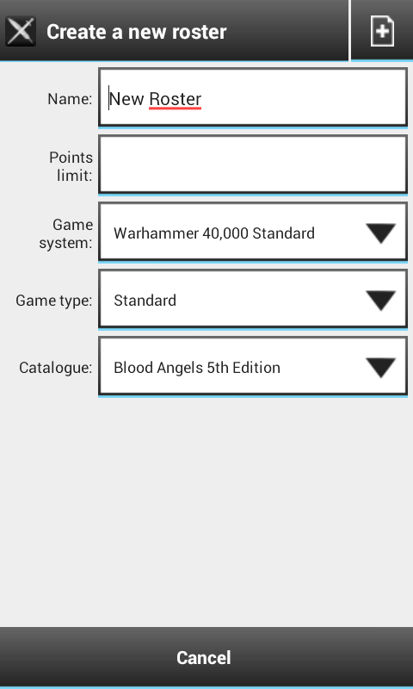Tap the Catalogue dropdown arrow

coord(380,368)
